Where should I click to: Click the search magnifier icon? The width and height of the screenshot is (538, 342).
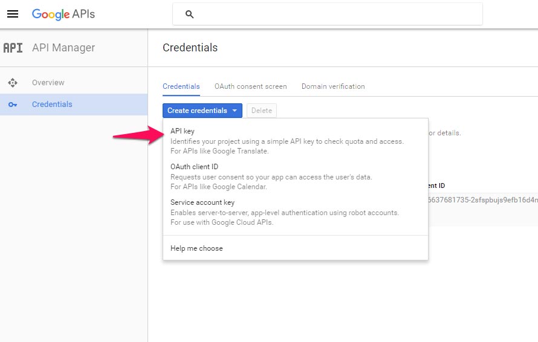(x=189, y=15)
